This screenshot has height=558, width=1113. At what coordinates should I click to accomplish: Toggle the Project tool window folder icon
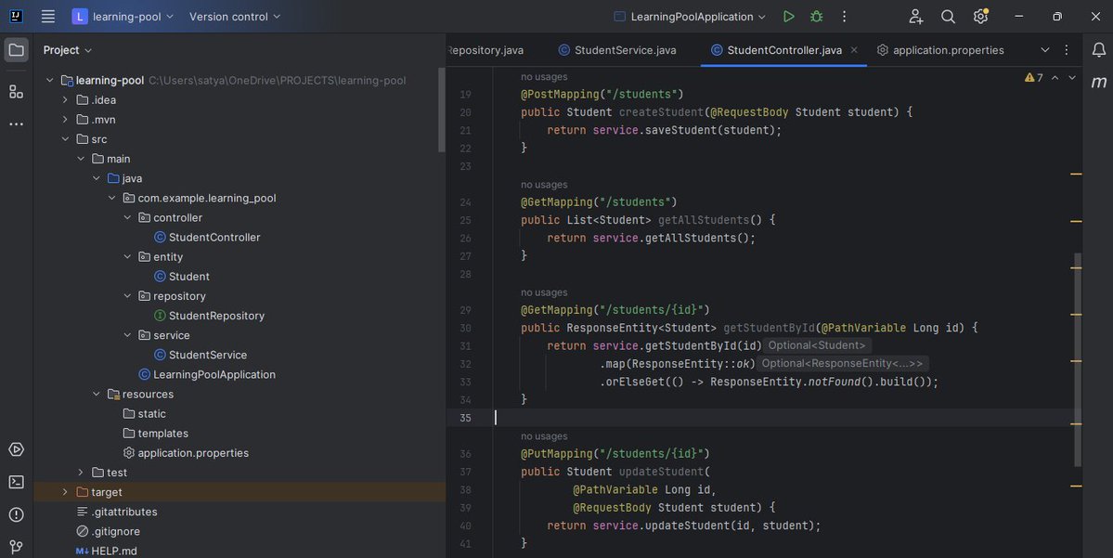tap(17, 50)
